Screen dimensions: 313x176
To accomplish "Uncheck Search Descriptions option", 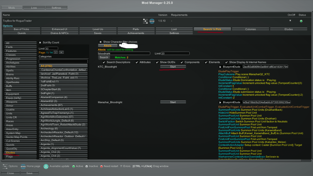I will tap(104, 62).
